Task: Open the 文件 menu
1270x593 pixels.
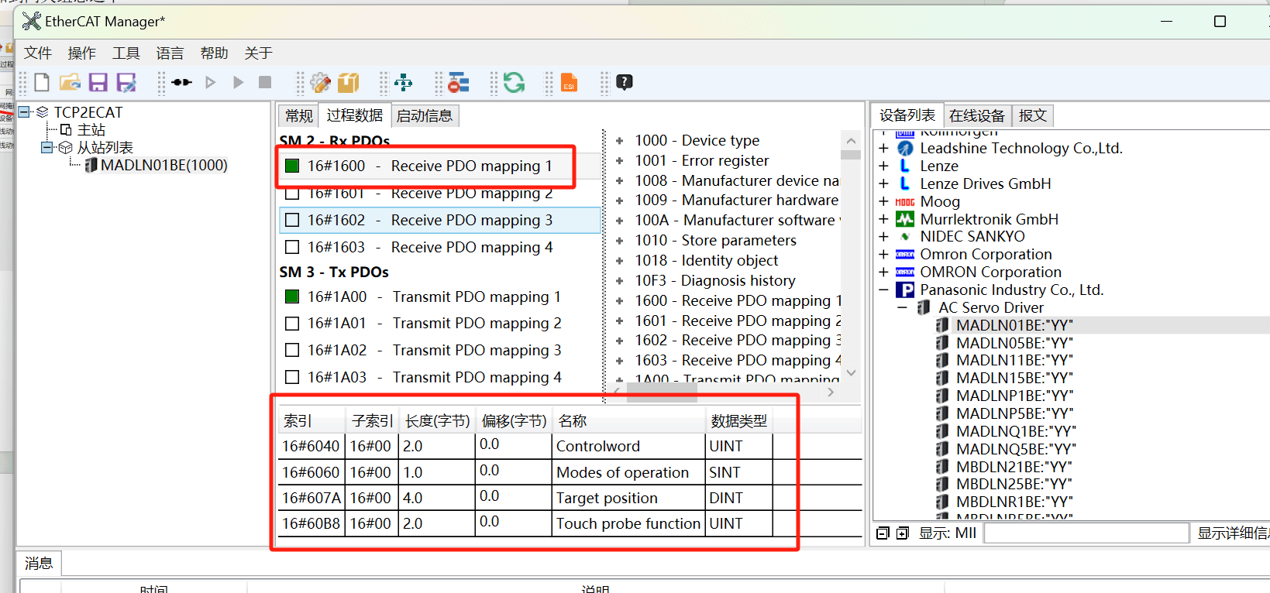Action: click(37, 53)
